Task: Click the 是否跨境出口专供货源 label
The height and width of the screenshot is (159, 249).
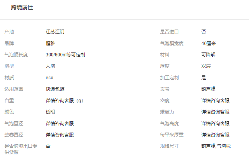Action: pos(21,149)
